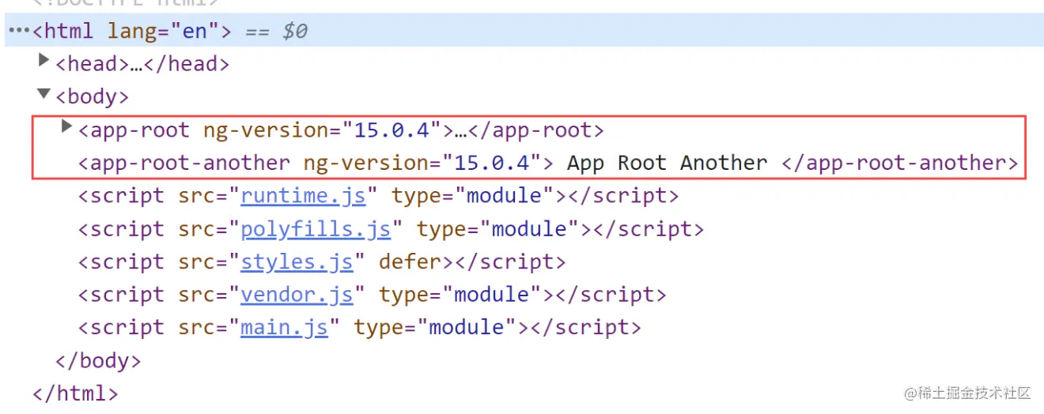Open the vendor.js script link
This screenshot has width=1044, height=414.
(x=297, y=295)
